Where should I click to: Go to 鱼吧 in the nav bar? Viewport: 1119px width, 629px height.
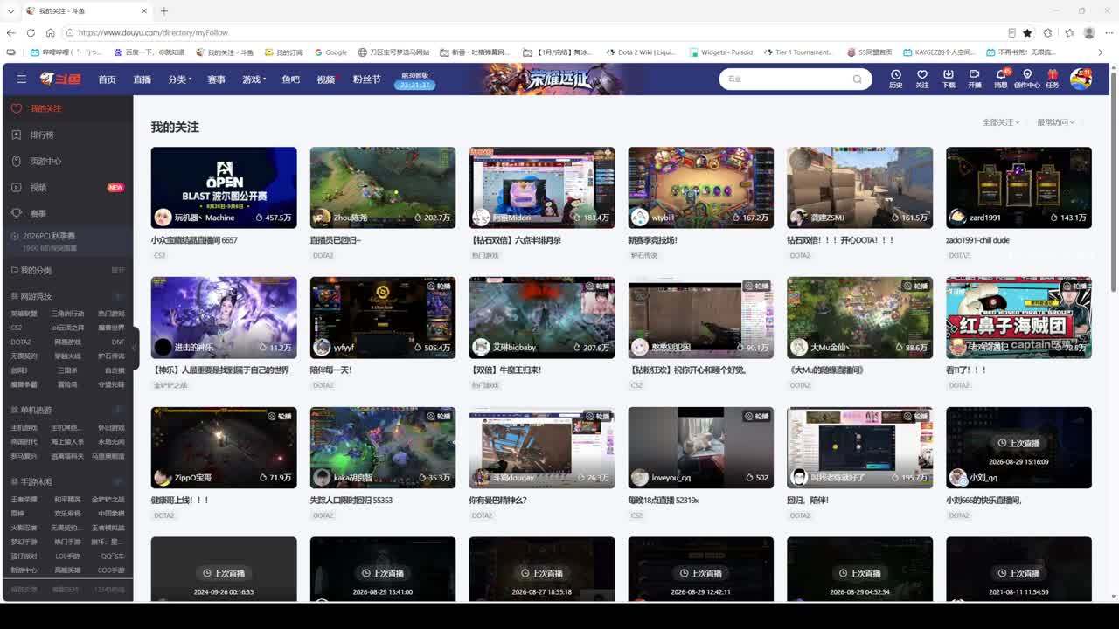point(290,79)
